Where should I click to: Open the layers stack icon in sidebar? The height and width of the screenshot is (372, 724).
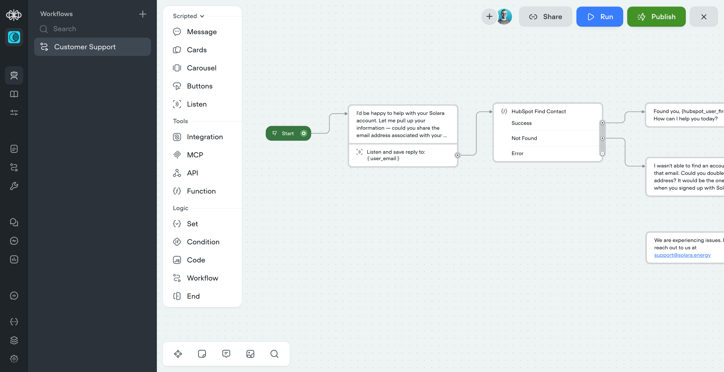[14, 340]
